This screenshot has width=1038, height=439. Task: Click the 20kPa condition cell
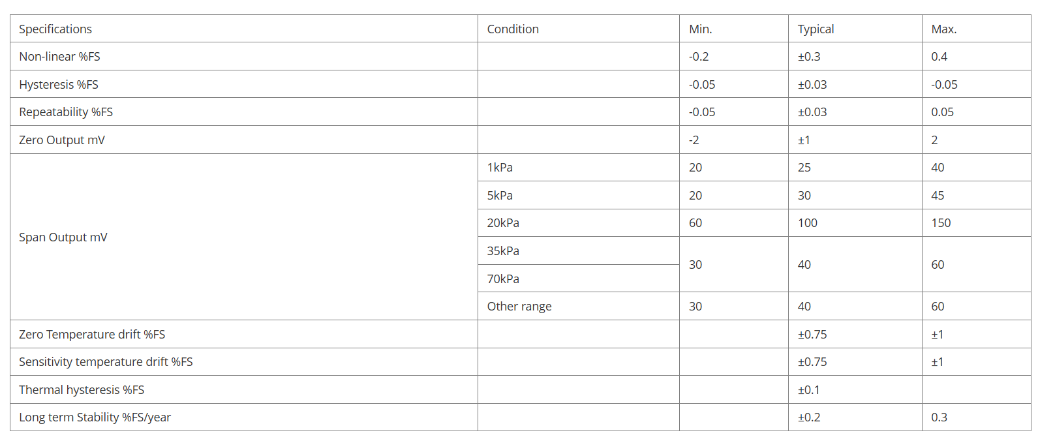coord(503,223)
